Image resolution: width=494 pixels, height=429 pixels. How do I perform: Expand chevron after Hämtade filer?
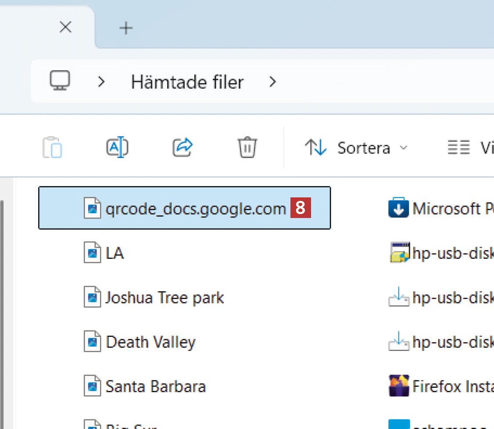(272, 82)
